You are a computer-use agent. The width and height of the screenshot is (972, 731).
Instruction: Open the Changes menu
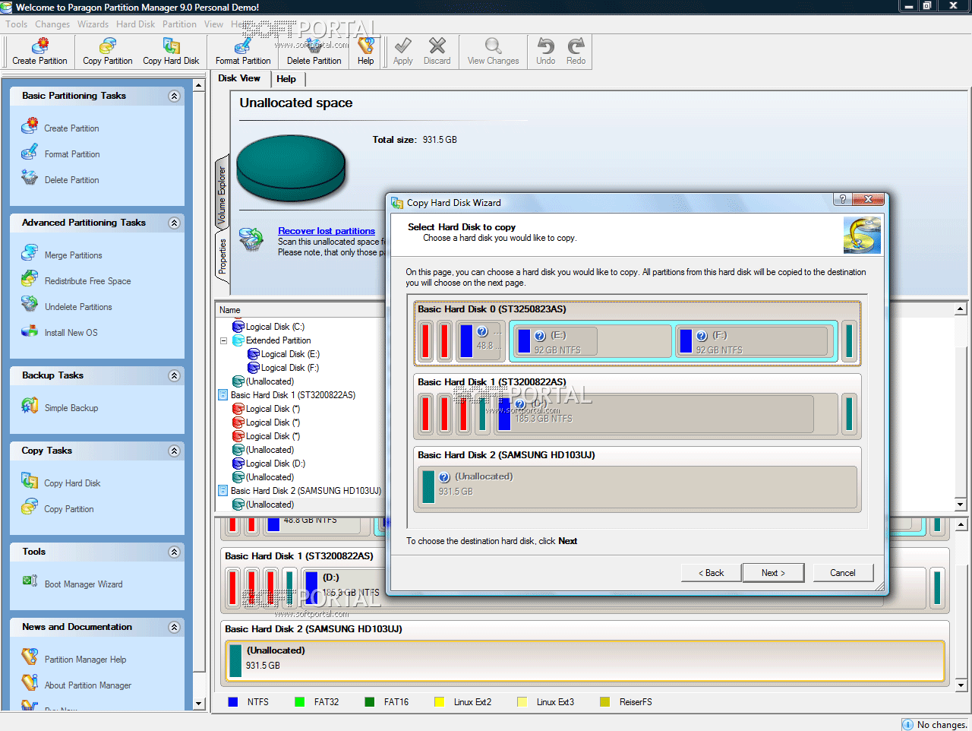pyautogui.click(x=52, y=24)
